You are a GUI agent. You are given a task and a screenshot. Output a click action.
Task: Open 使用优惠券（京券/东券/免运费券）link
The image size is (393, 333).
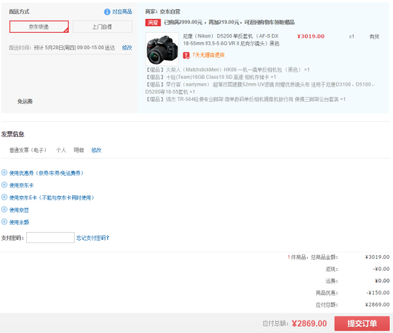coord(47,173)
